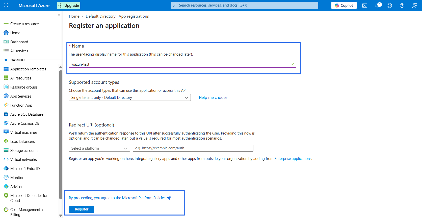Click the sidebar vertical scrollbar thumb
Viewport: 422px width, 218px height.
coord(61,135)
